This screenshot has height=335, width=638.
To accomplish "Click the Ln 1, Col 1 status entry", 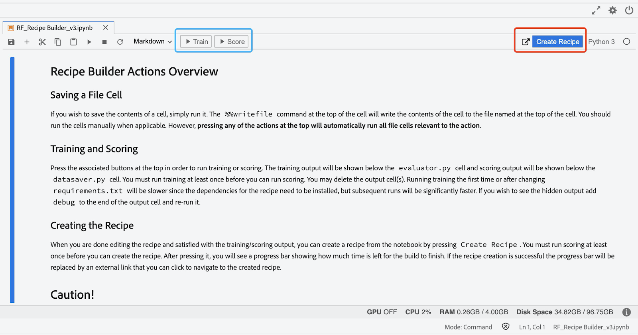I will point(532,327).
